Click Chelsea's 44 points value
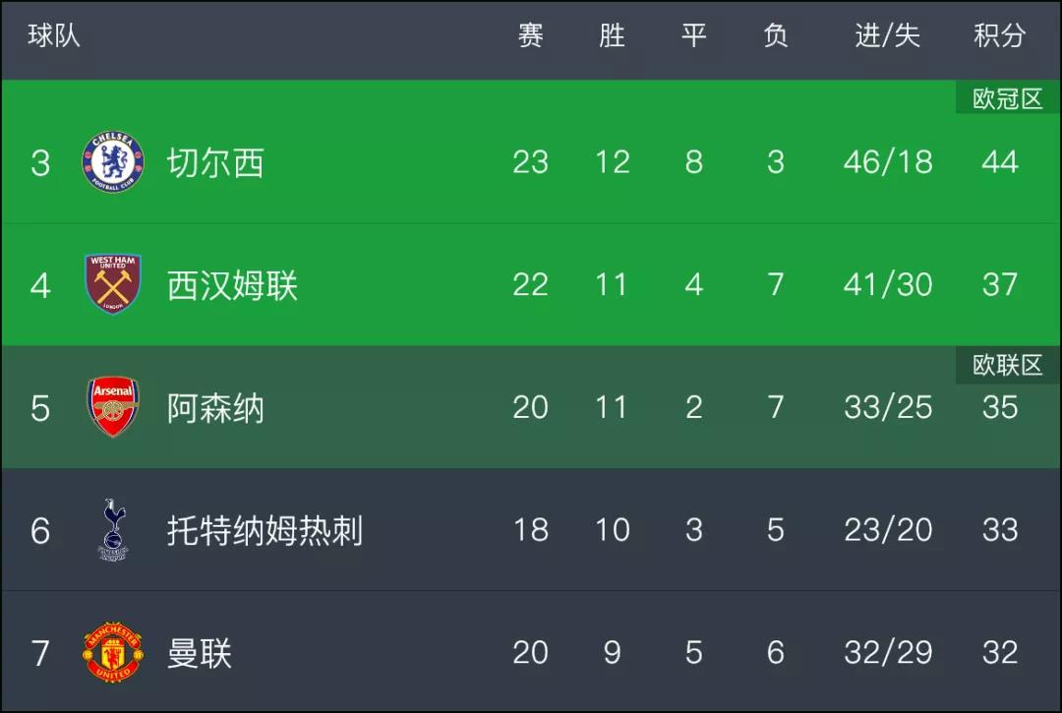The height and width of the screenshot is (713, 1062). [x=1000, y=162]
